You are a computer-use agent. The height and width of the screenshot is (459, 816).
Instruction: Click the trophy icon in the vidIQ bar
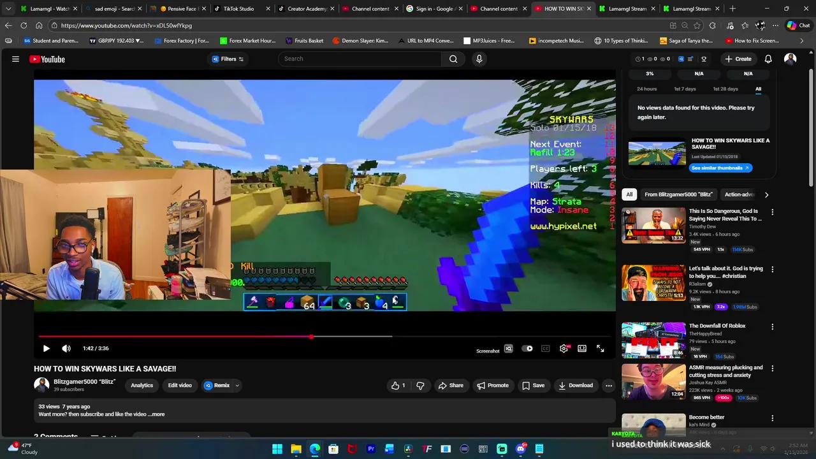point(704,59)
